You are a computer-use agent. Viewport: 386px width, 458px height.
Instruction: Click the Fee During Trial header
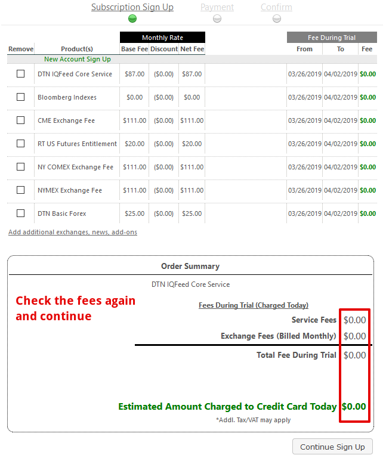pyautogui.click(x=332, y=38)
